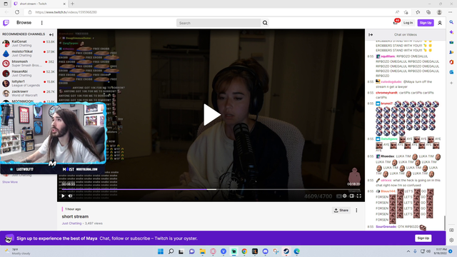457x257 pixels.
Task: Add a site to the Edge sidebar
Action: (x=451, y=83)
